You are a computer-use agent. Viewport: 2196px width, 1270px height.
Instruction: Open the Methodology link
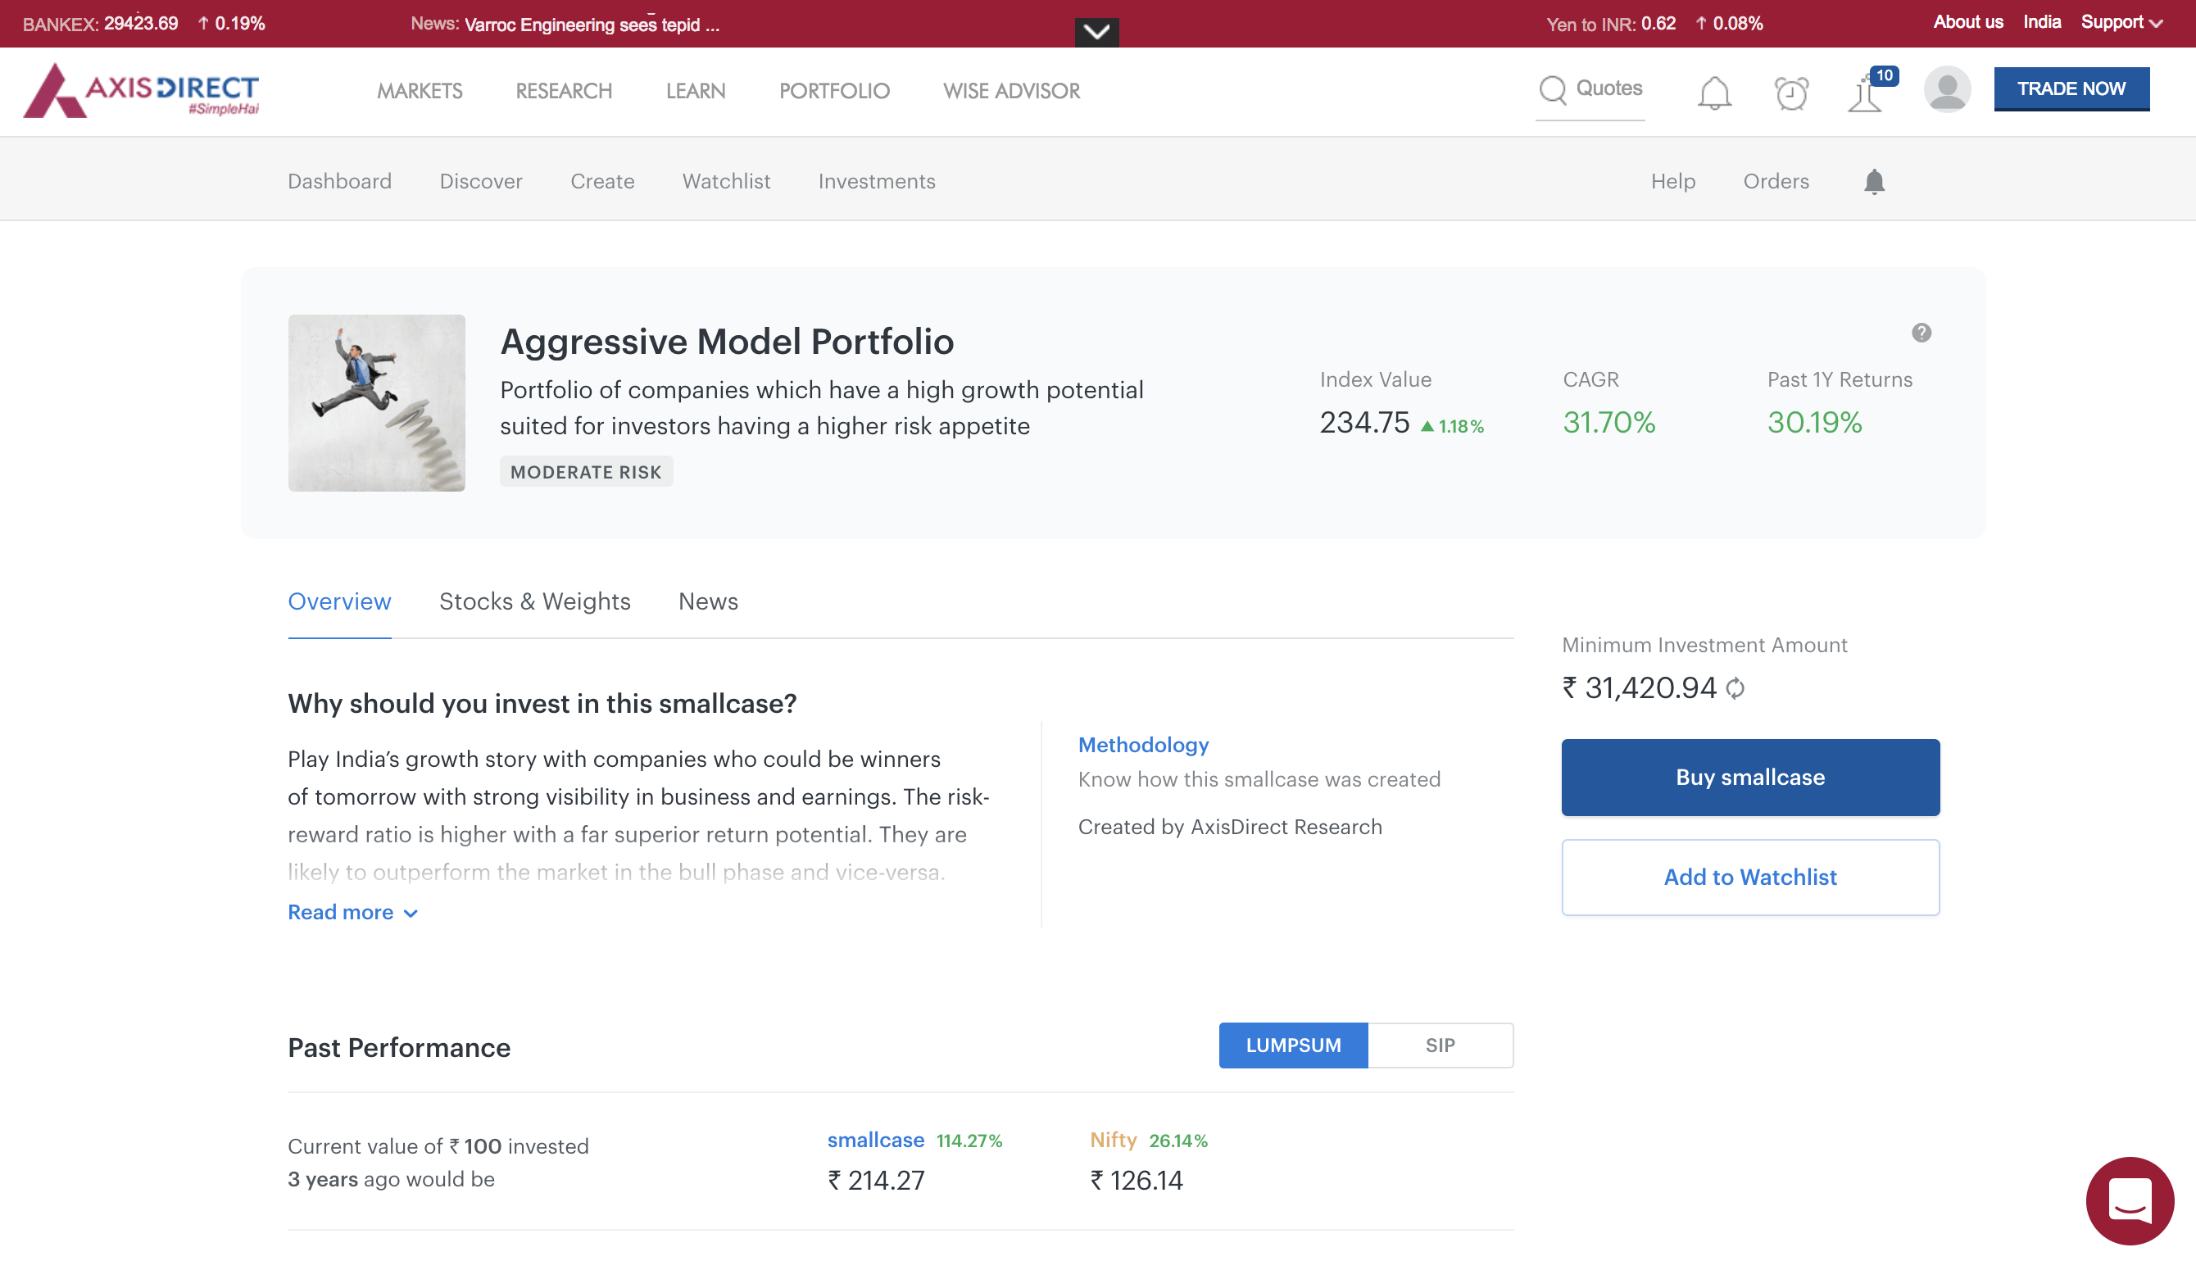point(1143,745)
